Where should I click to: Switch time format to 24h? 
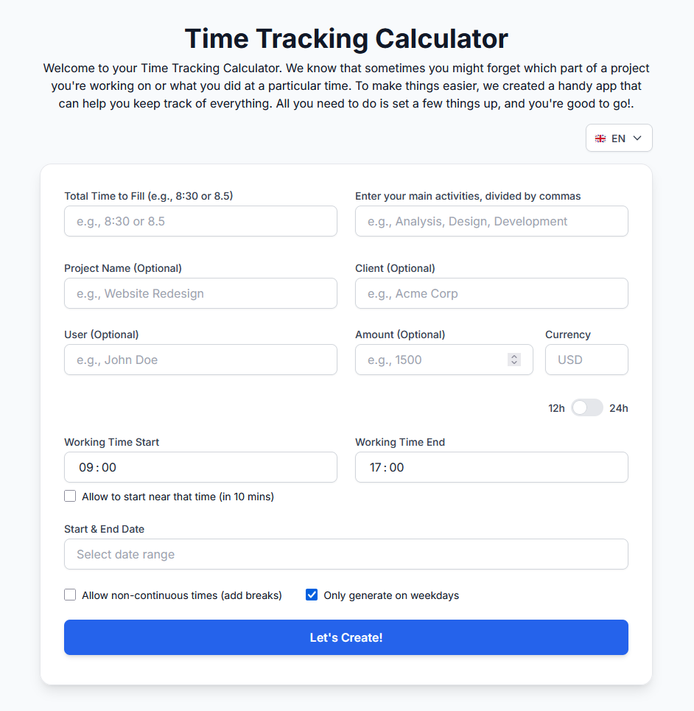(586, 407)
